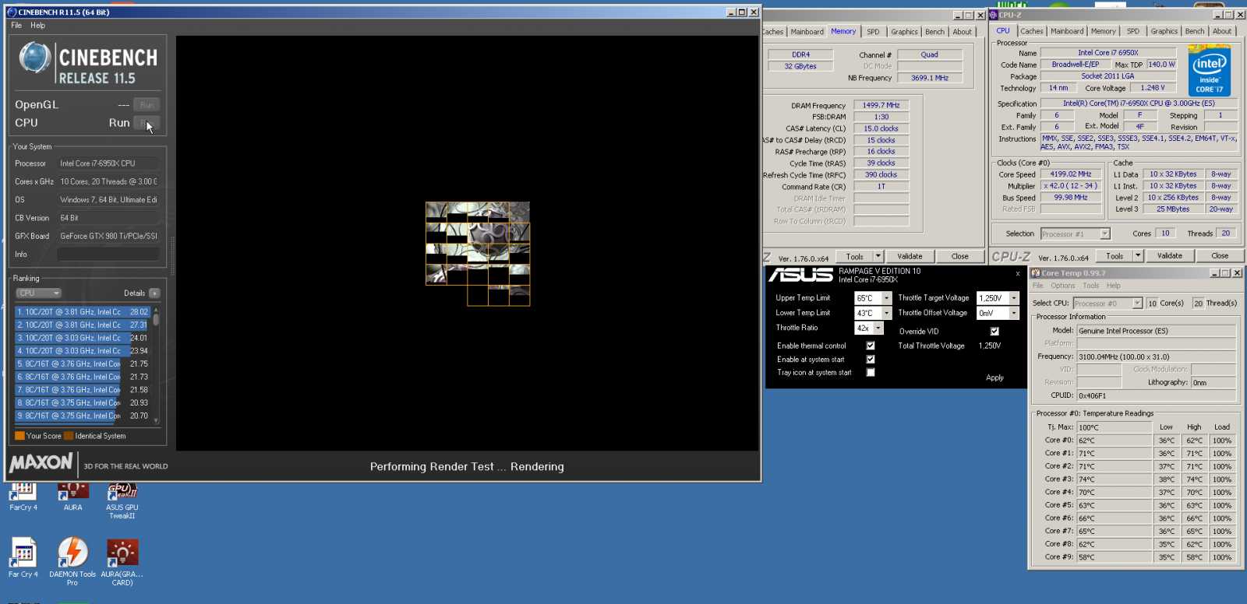
Task: Click Apply in ASUS thermal panel
Action: [x=994, y=377]
